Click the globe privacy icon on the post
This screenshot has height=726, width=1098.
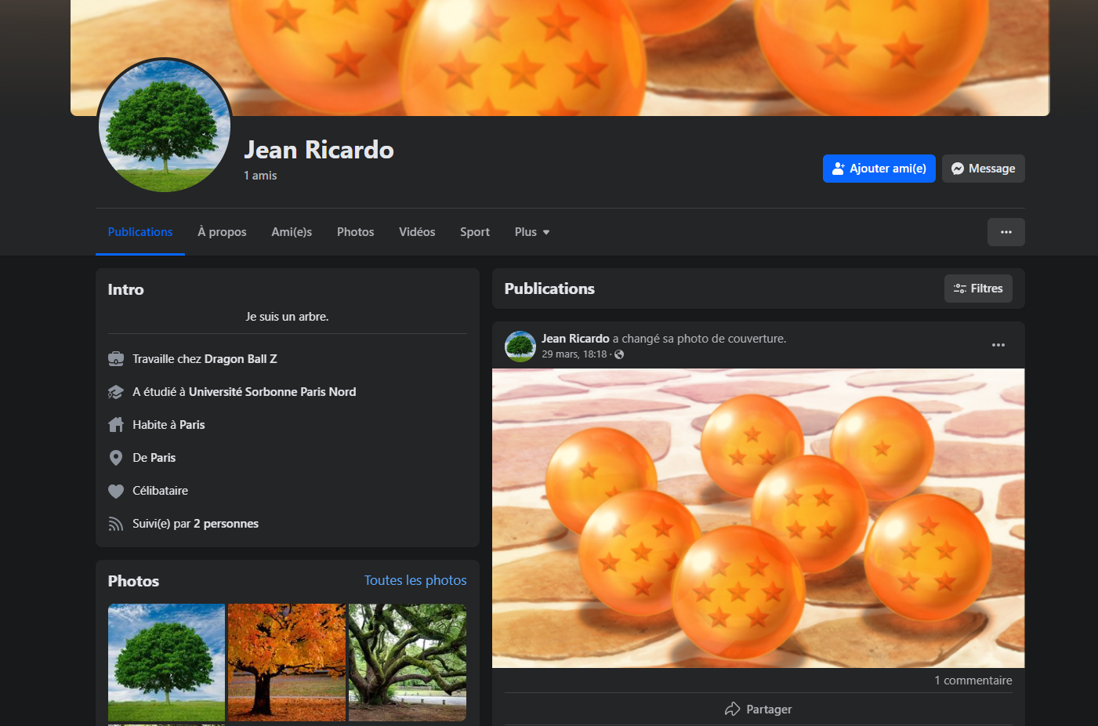point(619,354)
